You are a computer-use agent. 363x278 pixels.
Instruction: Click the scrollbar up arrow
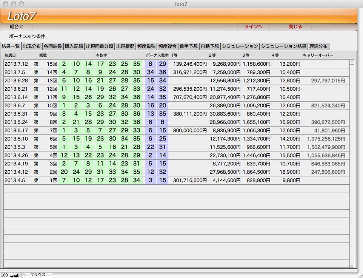352,62
